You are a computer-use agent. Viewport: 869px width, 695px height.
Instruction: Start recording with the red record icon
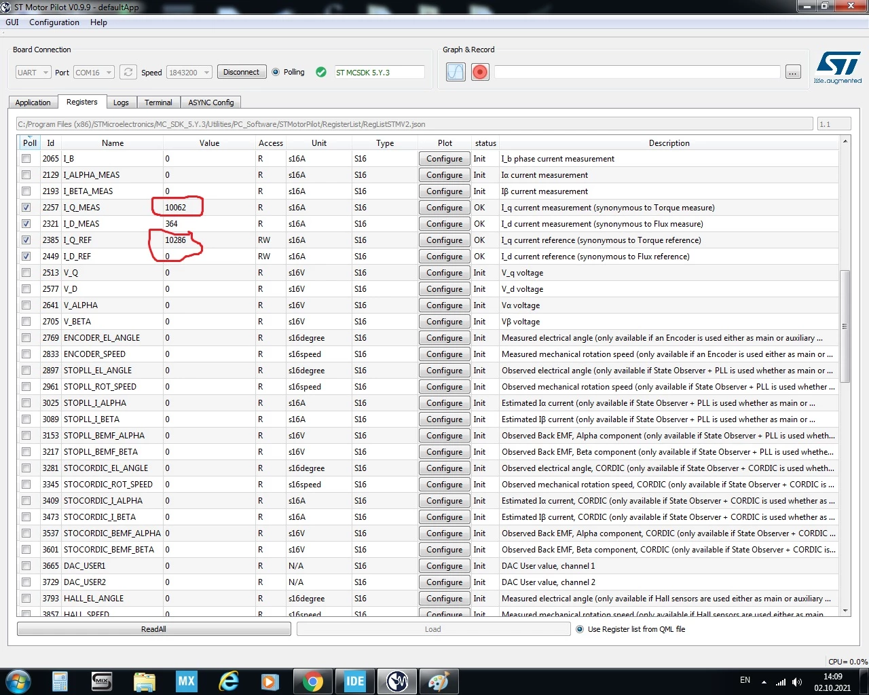click(x=480, y=72)
